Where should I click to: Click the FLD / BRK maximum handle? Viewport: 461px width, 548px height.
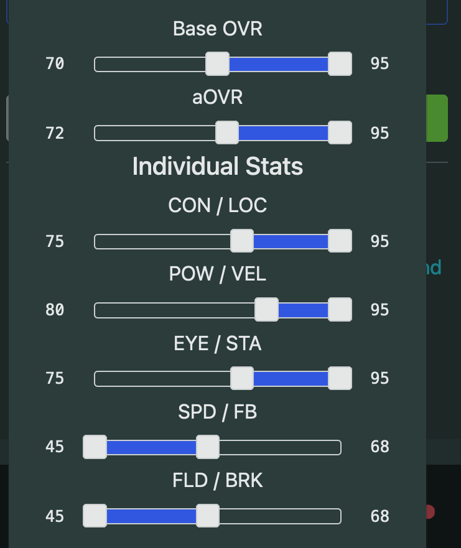(208, 516)
